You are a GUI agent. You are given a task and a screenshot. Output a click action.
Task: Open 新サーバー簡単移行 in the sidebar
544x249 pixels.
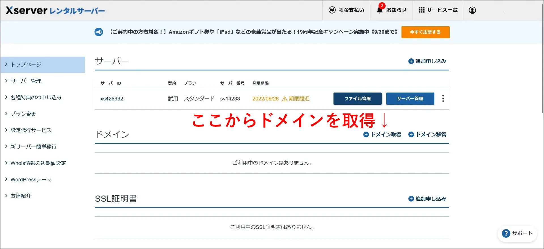[42, 147]
